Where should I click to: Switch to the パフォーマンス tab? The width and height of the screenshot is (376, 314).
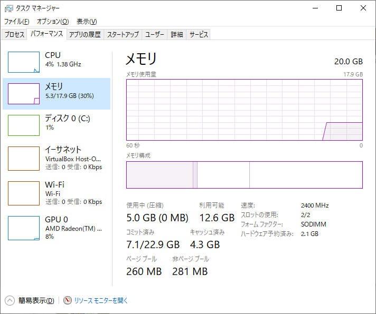[47, 34]
